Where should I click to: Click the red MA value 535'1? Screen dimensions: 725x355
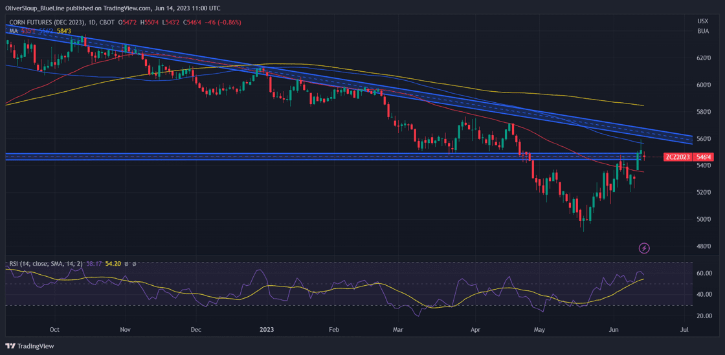point(29,31)
